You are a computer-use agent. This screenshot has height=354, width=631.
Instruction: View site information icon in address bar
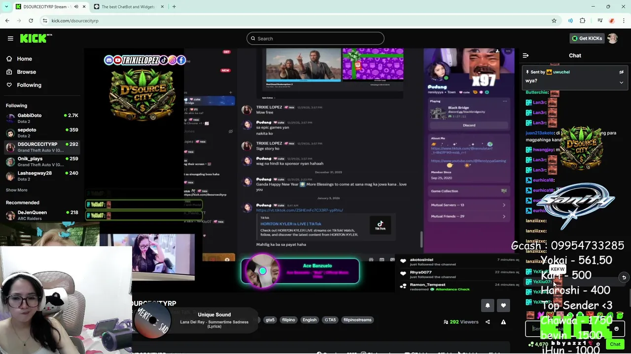[45, 21]
